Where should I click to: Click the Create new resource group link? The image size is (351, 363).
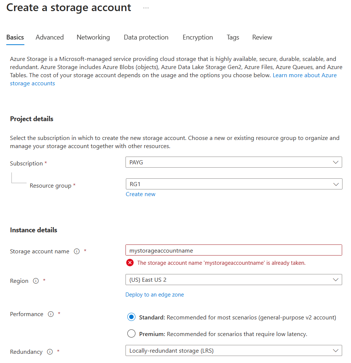click(x=140, y=194)
